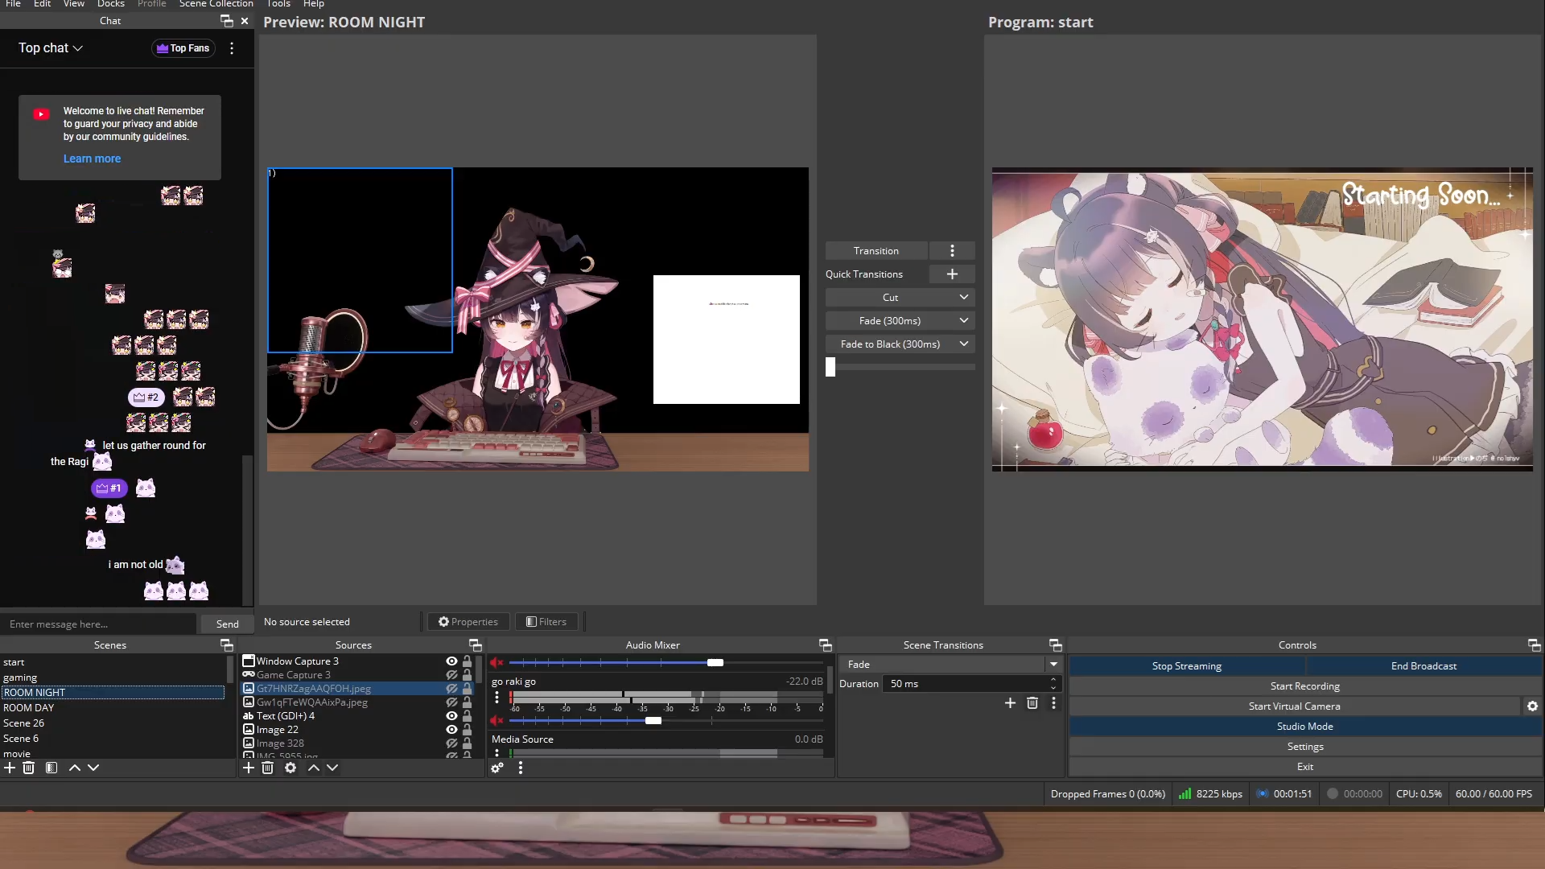Open source properties gear in Sources toolbar

(x=290, y=768)
